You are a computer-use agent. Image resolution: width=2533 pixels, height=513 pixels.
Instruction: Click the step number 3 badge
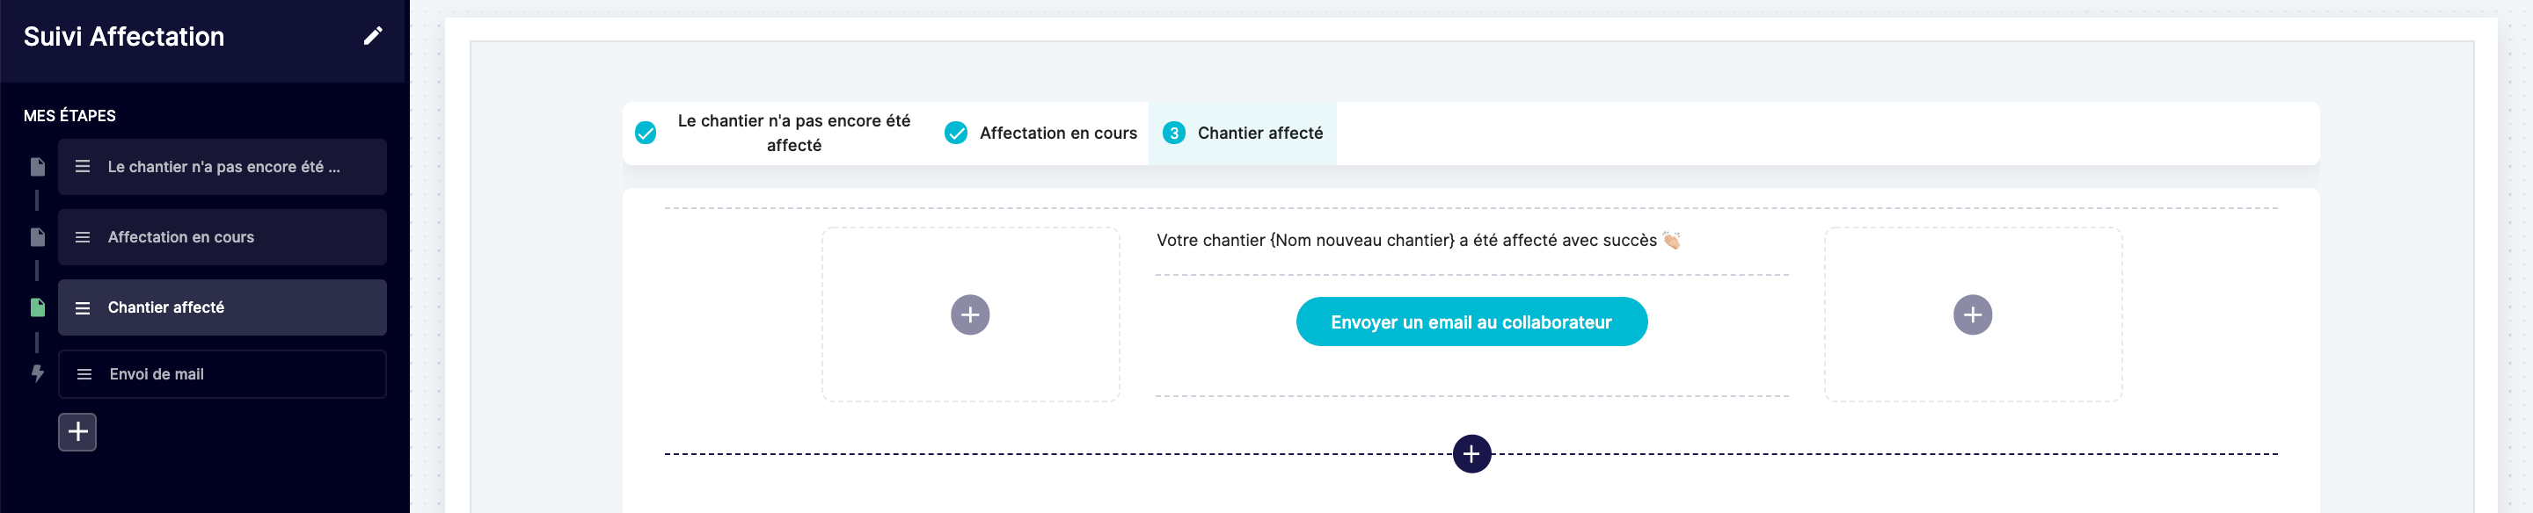coord(1174,133)
